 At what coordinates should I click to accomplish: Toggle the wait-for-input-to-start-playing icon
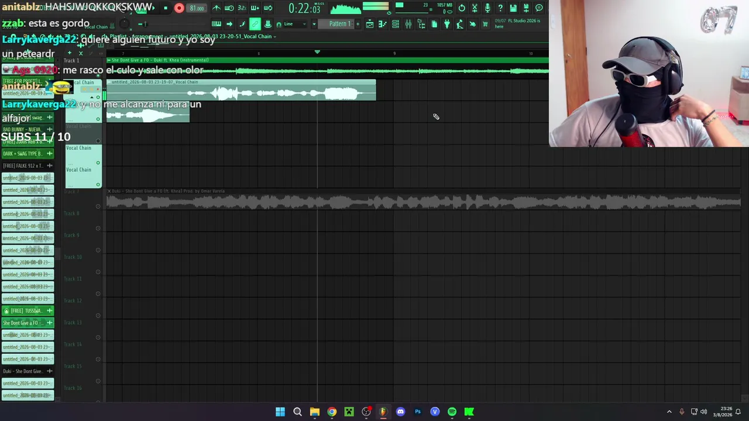click(229, 8)
